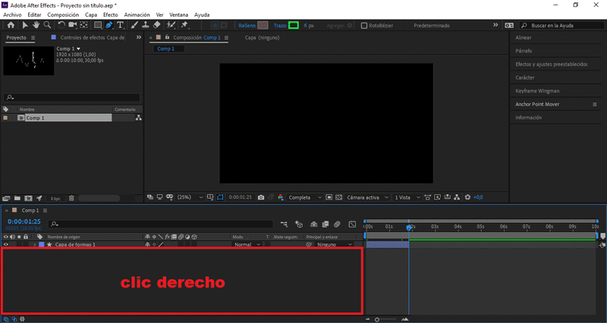Open the magnification (25%) dropdown

190,197
